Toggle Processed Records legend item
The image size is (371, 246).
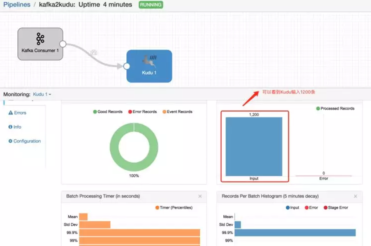(335, 108)
